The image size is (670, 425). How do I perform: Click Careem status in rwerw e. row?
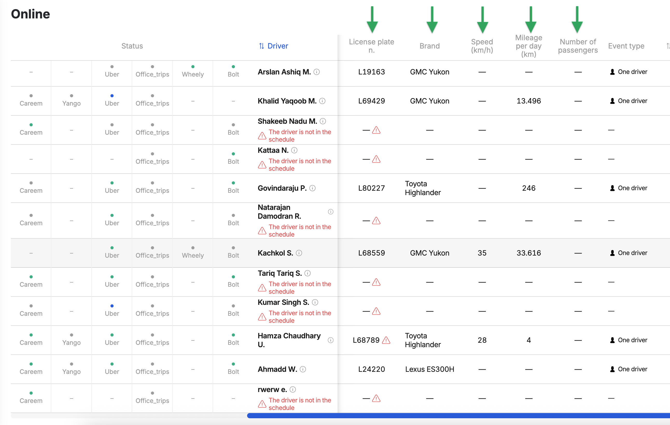click(31, 398)
